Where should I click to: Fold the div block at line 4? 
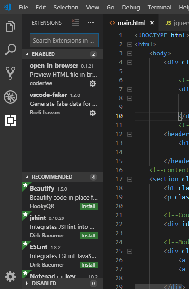[x=130, y=62]
